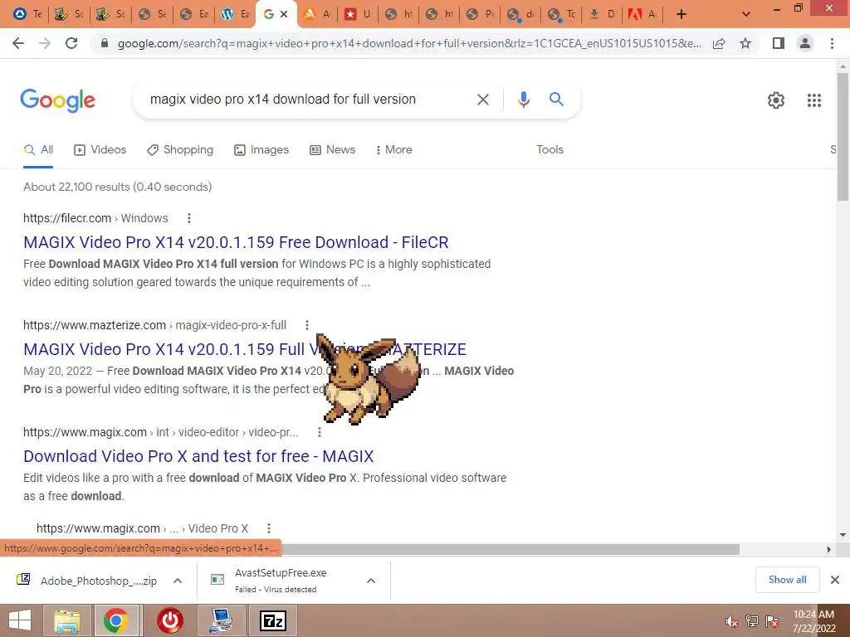This screenshot has width=850, height=637.
Task: Open the Chrome profile avatar menu
Action: click(x=805, y=43)
